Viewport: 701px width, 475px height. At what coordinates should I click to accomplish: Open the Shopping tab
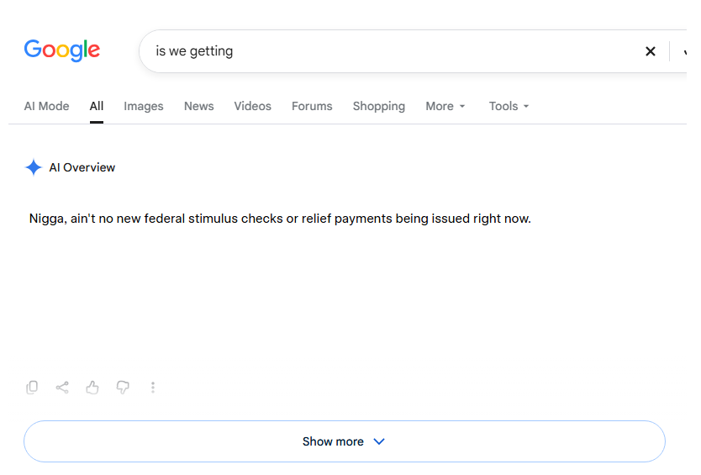tap(379, 107)
